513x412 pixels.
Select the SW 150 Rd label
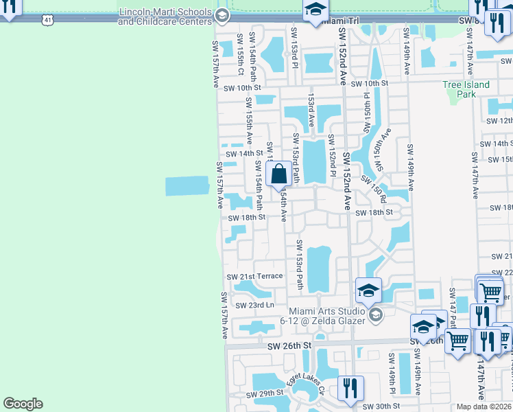tap(374, 189)
